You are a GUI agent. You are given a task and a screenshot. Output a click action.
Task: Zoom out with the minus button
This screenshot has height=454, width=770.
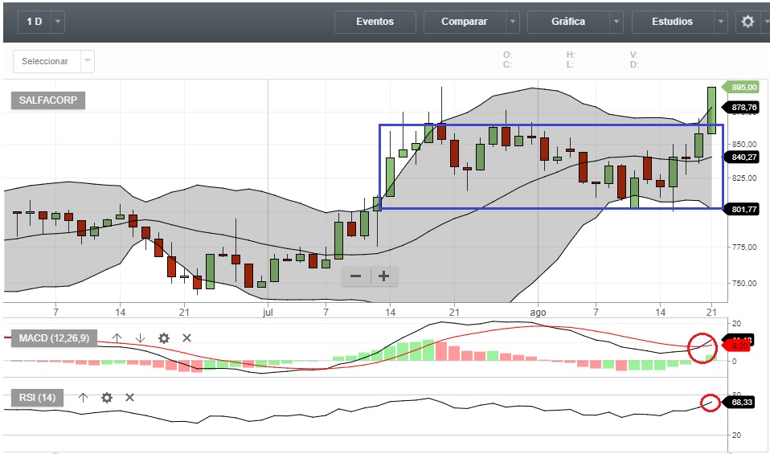click(x=355, y=276)
